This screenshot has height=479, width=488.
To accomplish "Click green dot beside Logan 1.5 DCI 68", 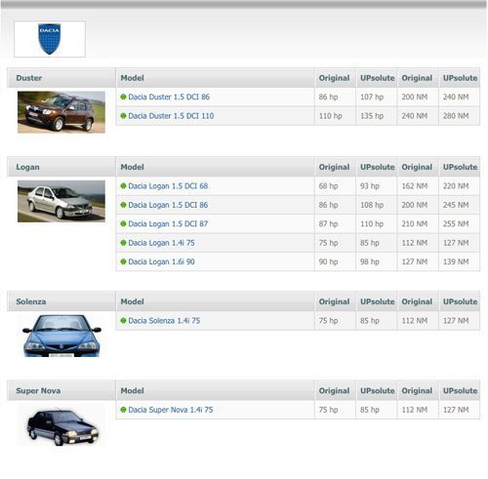I will [123, 186].
